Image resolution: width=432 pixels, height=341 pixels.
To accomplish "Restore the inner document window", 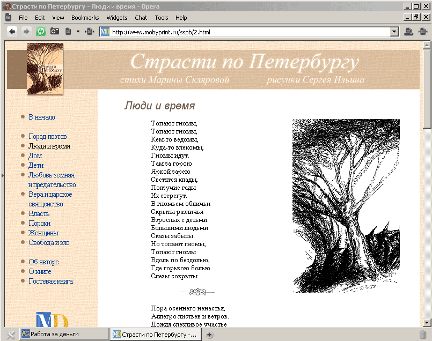I will 416,17.
